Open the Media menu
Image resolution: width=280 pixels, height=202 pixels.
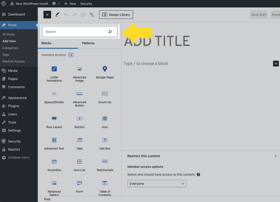[x=19, y=71]
